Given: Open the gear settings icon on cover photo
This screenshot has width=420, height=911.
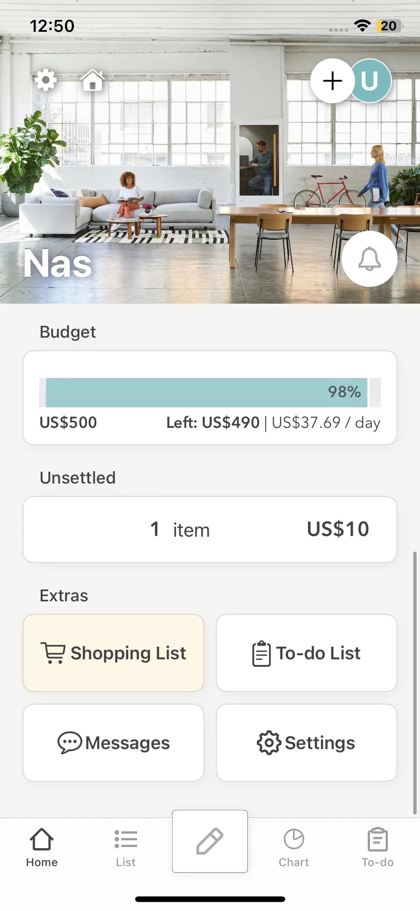Looking at the screenshot, I should pos(46,80).
